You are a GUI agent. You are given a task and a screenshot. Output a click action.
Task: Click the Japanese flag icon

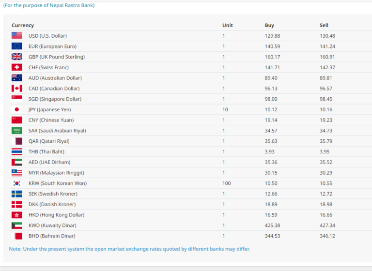(17, 110)
